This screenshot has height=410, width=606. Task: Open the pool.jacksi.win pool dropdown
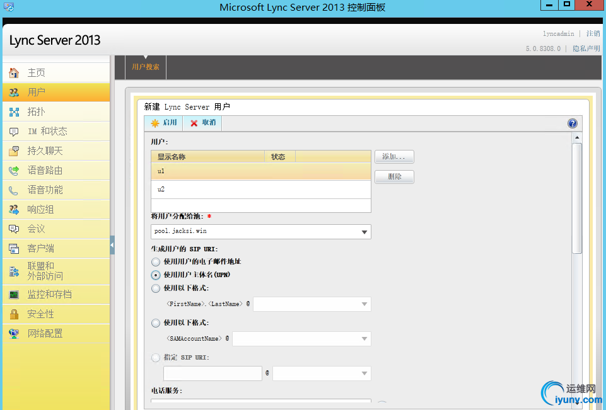(364, 232)
